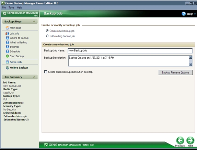Click the 'No Security' summary value
The width and height of the screenshot is (197, 150).
tap(10, 109)
